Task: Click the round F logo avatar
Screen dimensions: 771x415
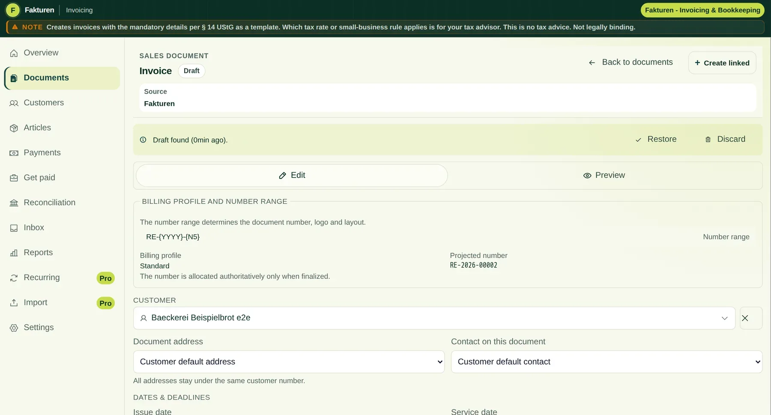Action: [x=13, y=10]
